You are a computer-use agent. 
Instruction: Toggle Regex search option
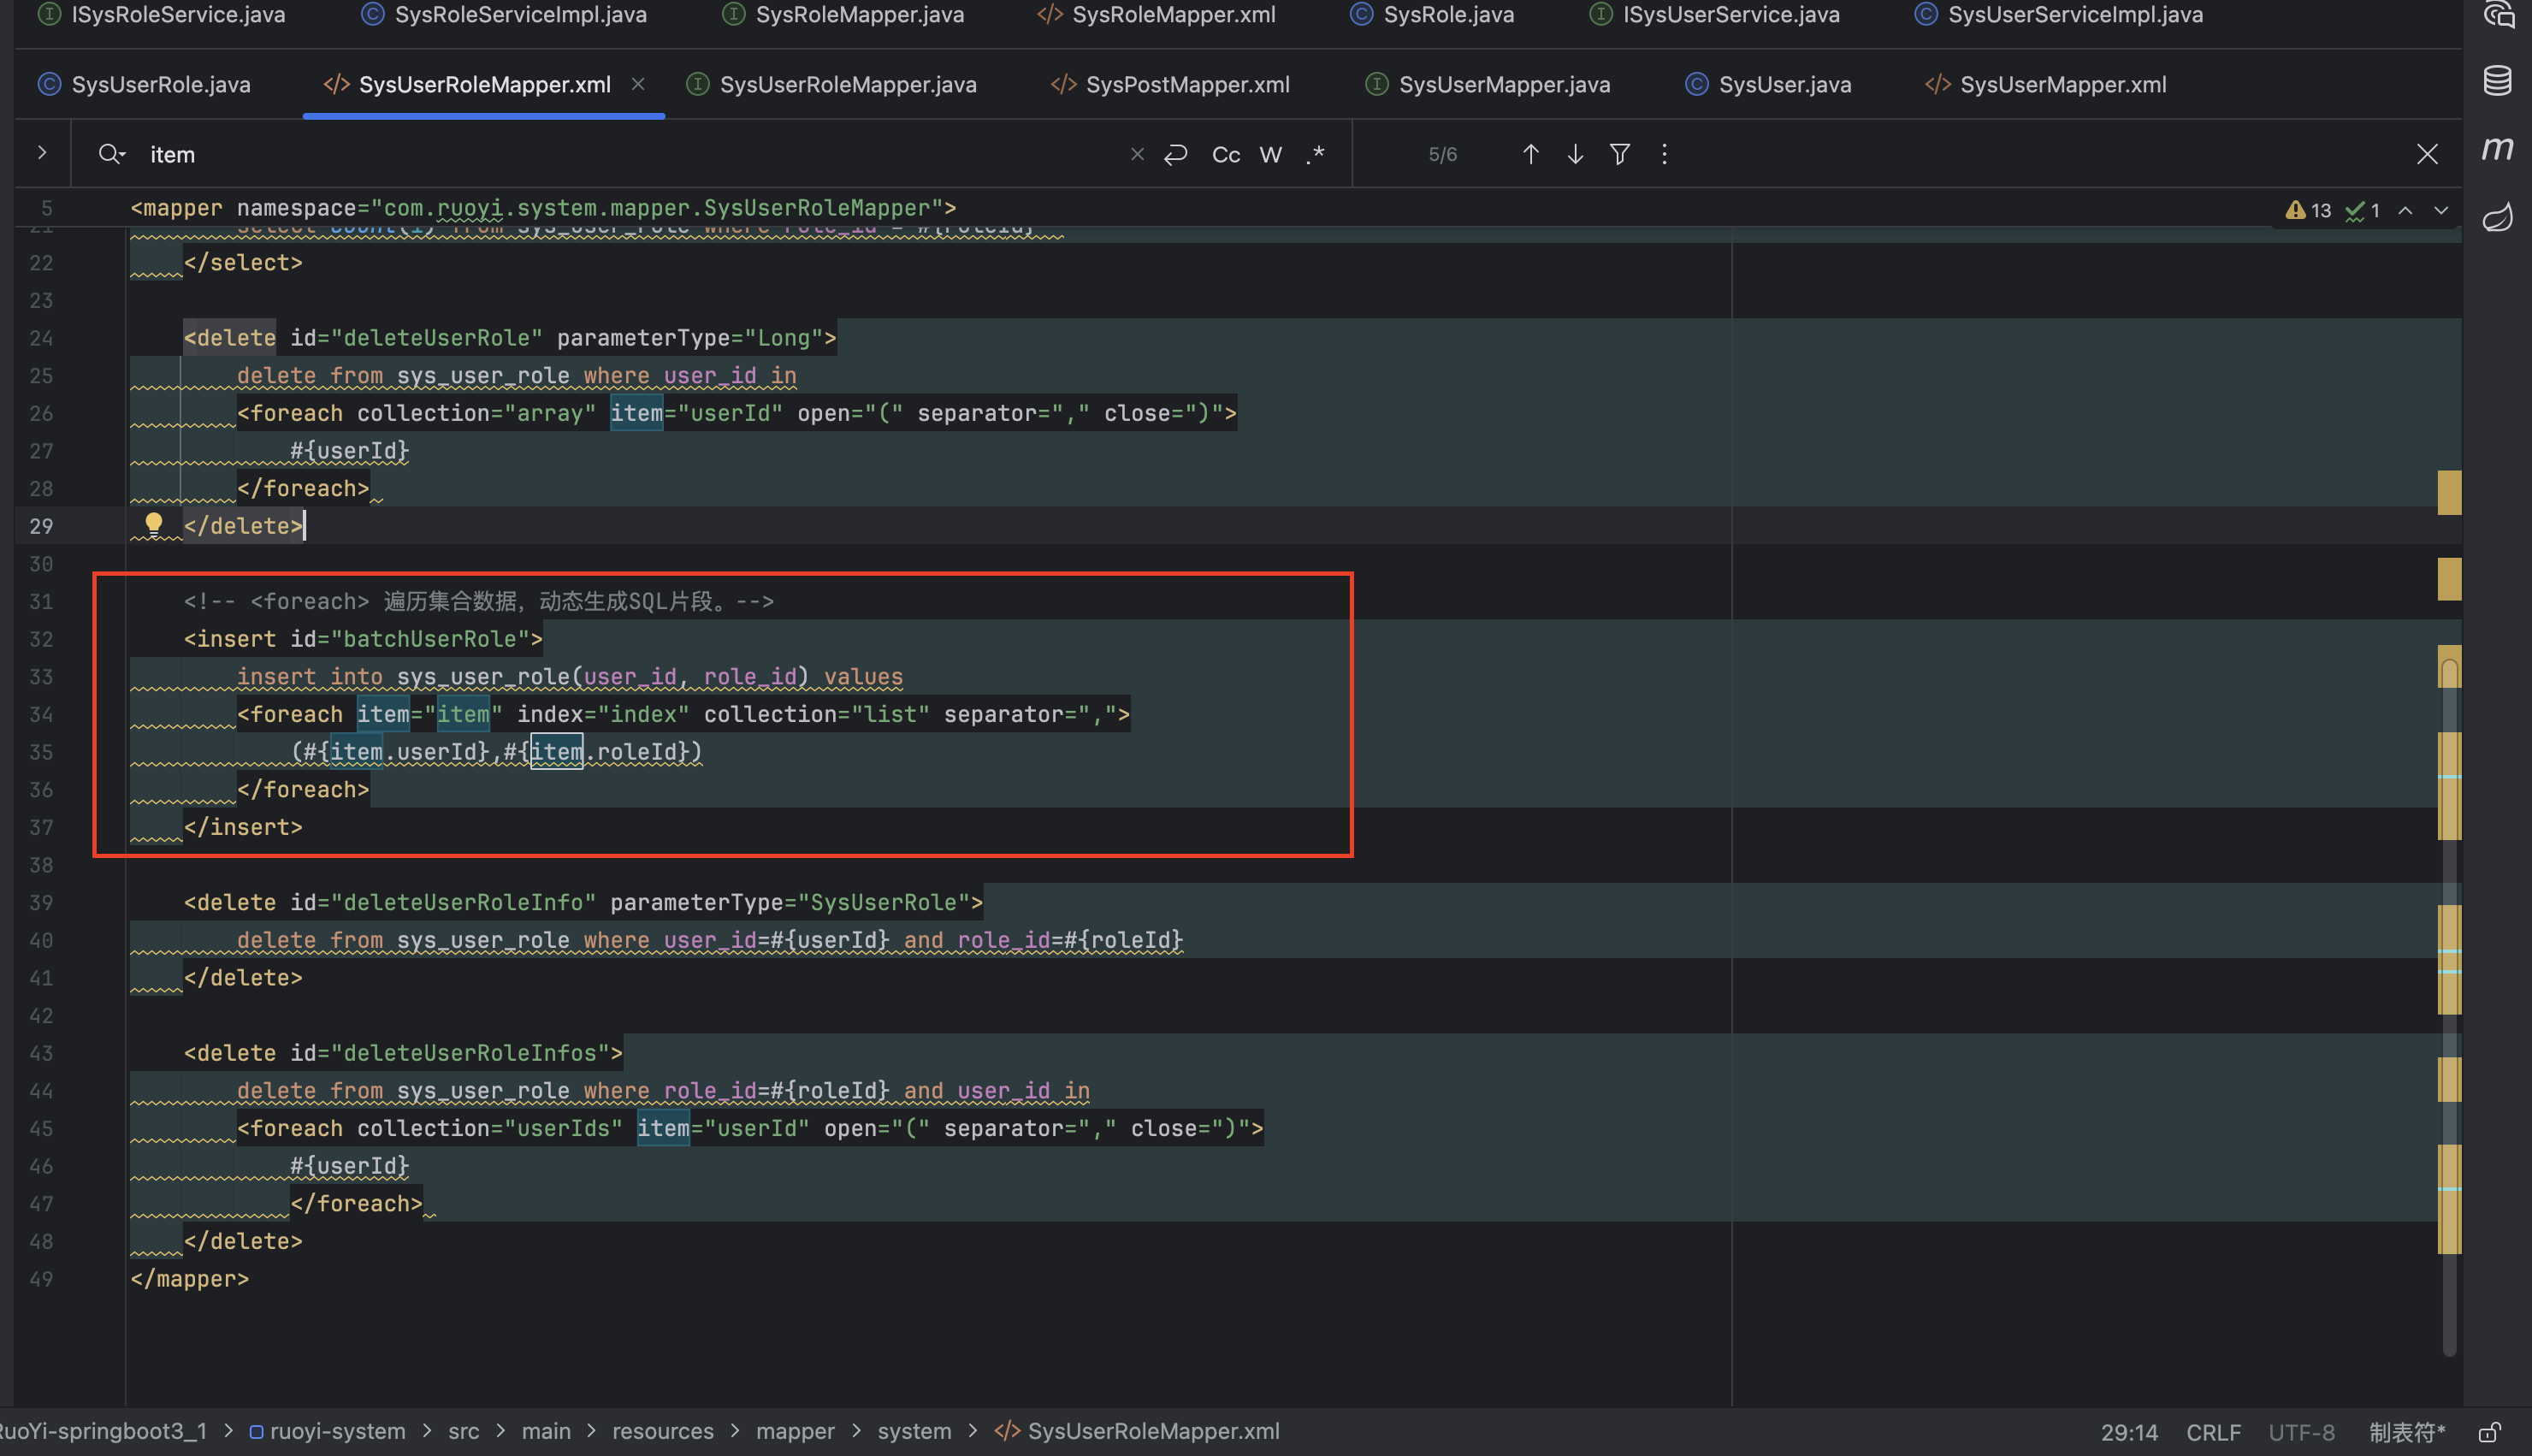pyautogui.click(x=1316, y=155)
